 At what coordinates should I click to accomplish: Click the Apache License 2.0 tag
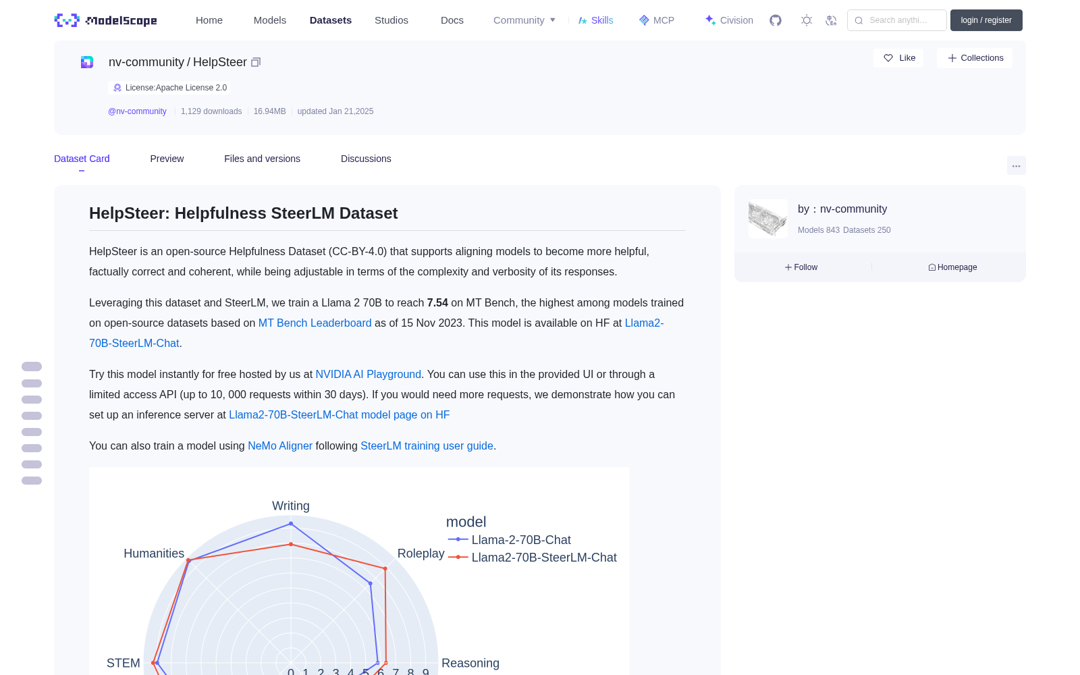point(169,88)
